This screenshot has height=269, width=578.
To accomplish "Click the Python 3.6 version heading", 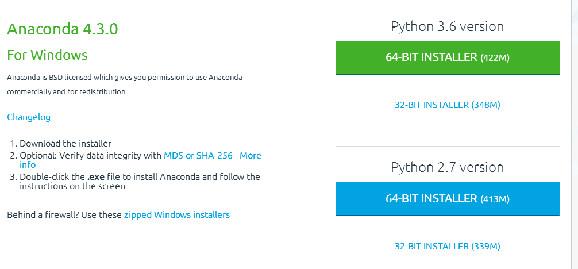I will (x=447, y=26).
